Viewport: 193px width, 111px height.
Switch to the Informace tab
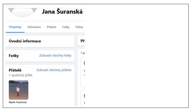tap(34, 27)
